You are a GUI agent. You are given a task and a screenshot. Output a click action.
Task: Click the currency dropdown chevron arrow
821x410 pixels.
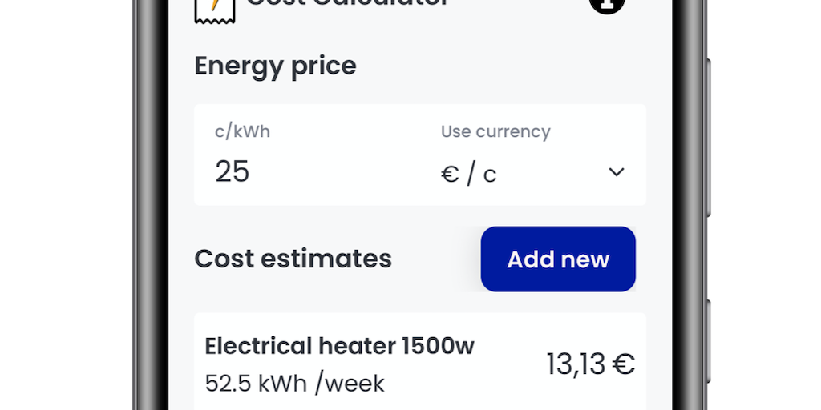616,172
